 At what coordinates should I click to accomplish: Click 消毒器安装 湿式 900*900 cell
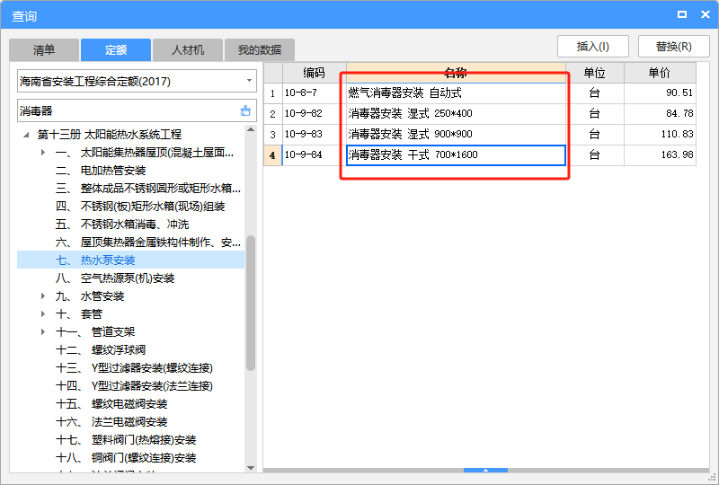(x=456, y=135)
